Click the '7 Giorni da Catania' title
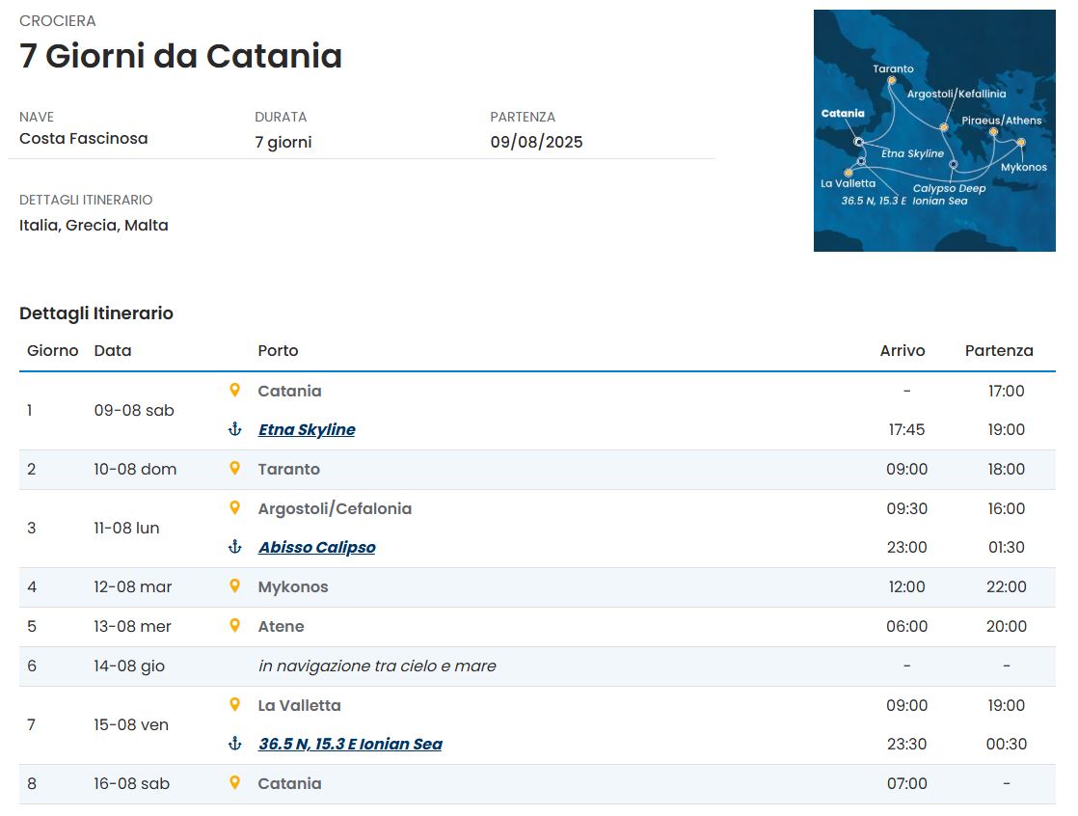1078x816 pixels. [181, 56]
